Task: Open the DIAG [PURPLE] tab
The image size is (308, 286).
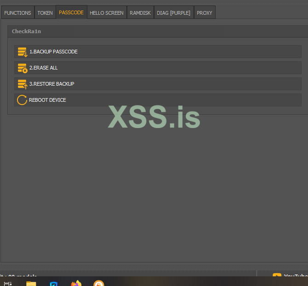Action: click(x=174, y=12)
